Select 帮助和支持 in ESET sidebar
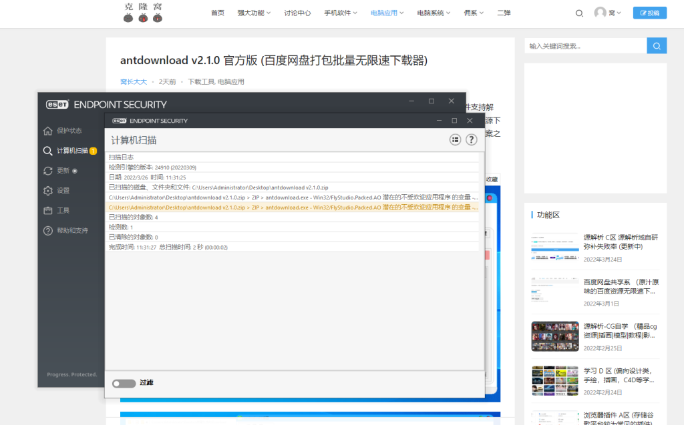The width and height of the screenshot is (684, 425). point(72,231)
